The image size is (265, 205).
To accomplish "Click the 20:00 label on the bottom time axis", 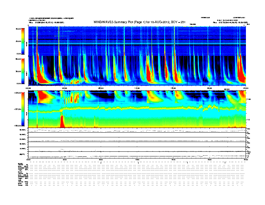I will 209,160.
